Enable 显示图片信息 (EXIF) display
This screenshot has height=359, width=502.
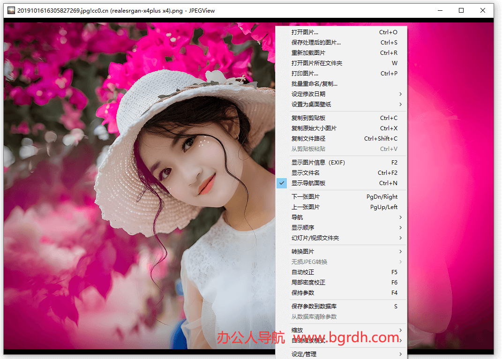click(x=318, y=163)
